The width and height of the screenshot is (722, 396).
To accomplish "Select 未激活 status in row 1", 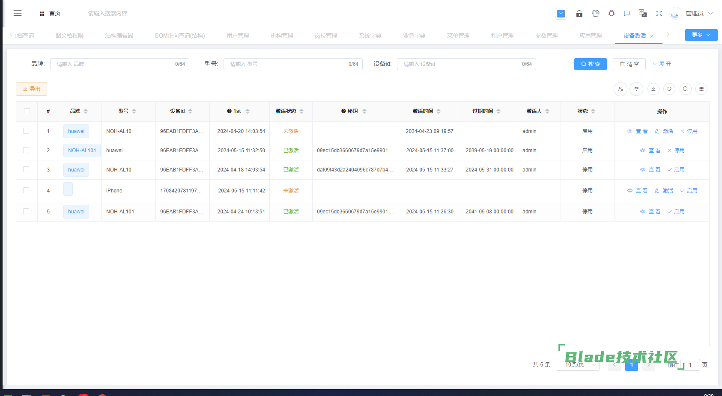I will point(291,131).
